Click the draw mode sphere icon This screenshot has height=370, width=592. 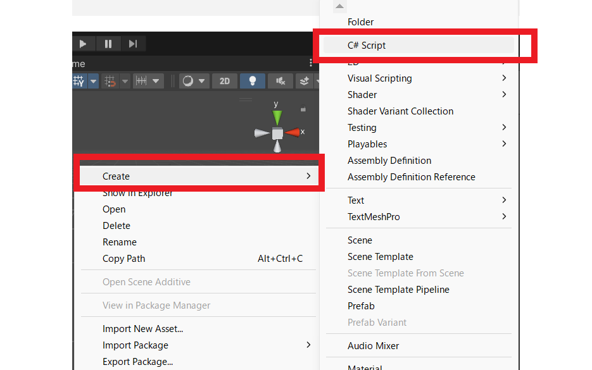pos(188,81)
